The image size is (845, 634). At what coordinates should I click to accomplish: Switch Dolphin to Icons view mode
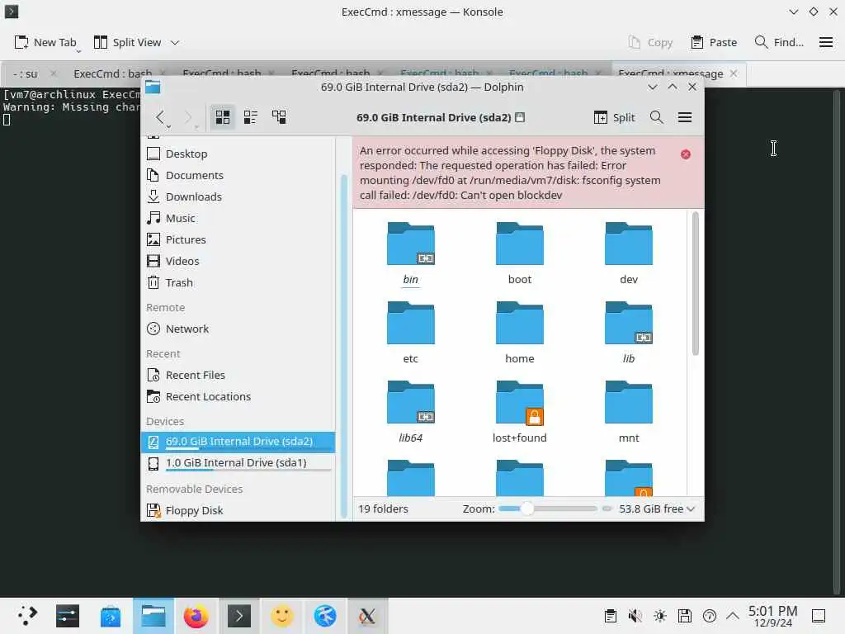(223, 117)
